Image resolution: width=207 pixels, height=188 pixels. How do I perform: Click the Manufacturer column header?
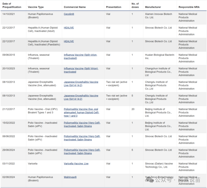[x=153, y=7]
